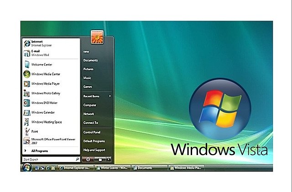Click the Media Player quick launch icon

pos(53,168)
